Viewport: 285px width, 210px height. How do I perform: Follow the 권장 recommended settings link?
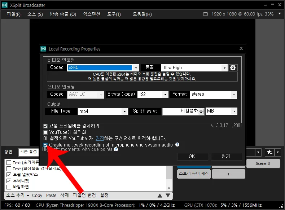tap(100, 138)
